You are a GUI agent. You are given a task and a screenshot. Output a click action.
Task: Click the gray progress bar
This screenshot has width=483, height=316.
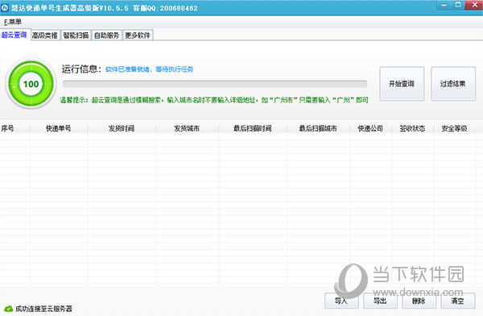pos(215,84)
